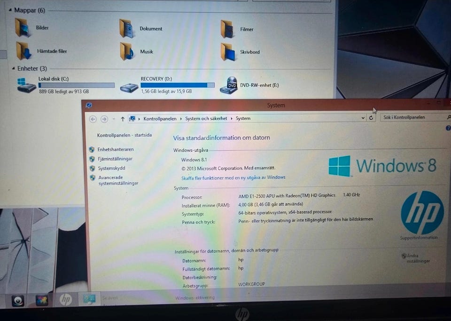Screen dimensions: 451x321
Task: Open the recent locations dropdown arrow
Action: pos(114,119)
